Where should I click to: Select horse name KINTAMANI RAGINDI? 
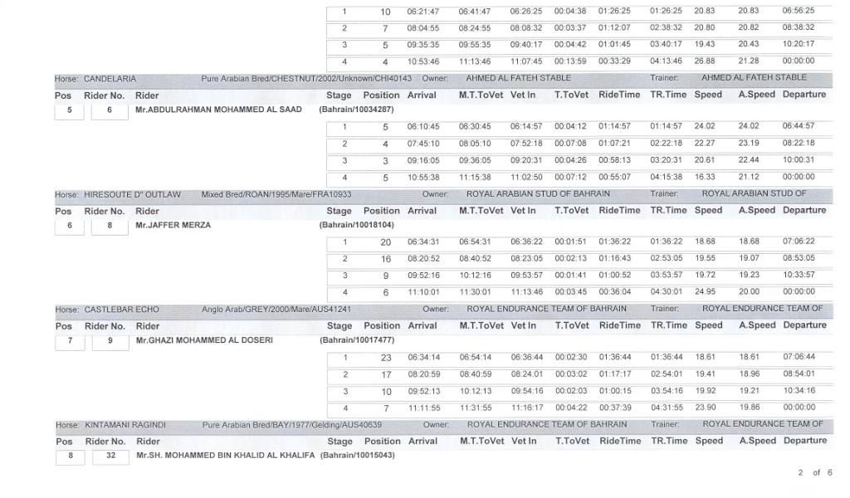click(x=125, y=426)
